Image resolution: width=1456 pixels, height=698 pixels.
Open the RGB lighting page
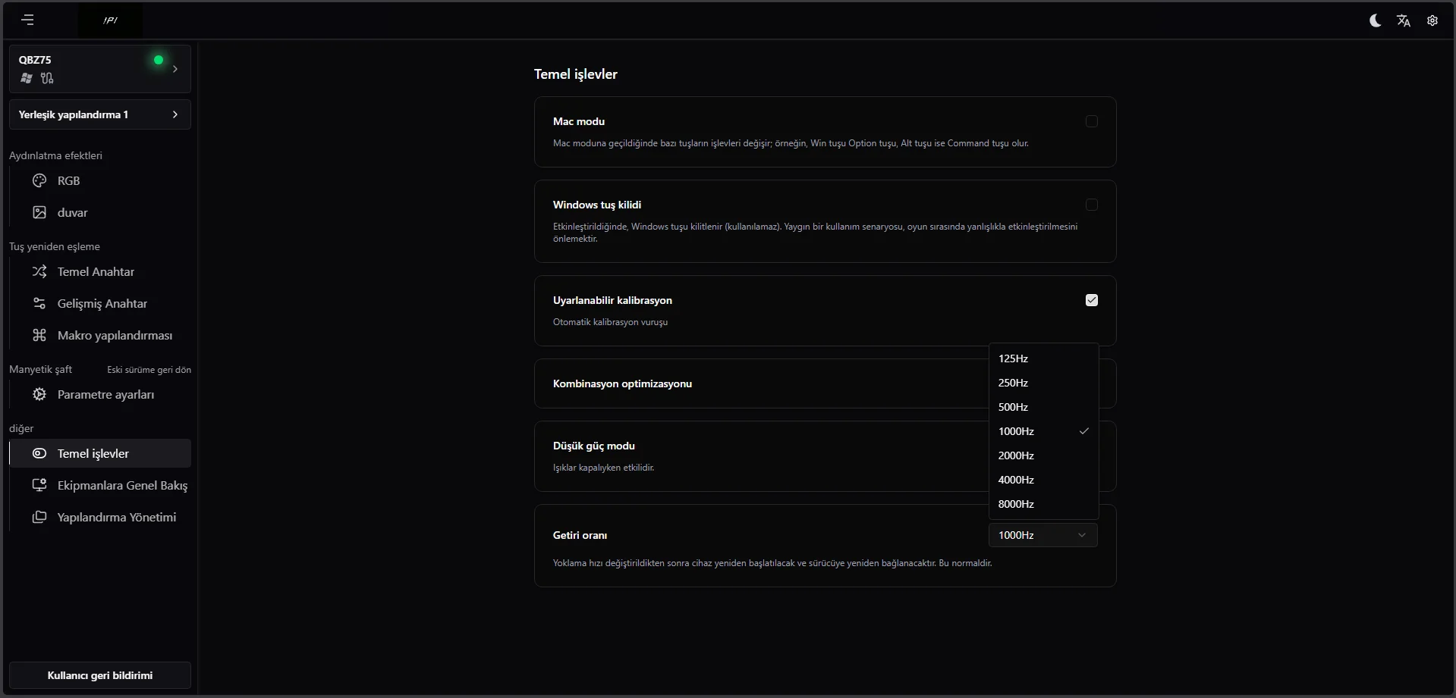[x=100, y=180]
